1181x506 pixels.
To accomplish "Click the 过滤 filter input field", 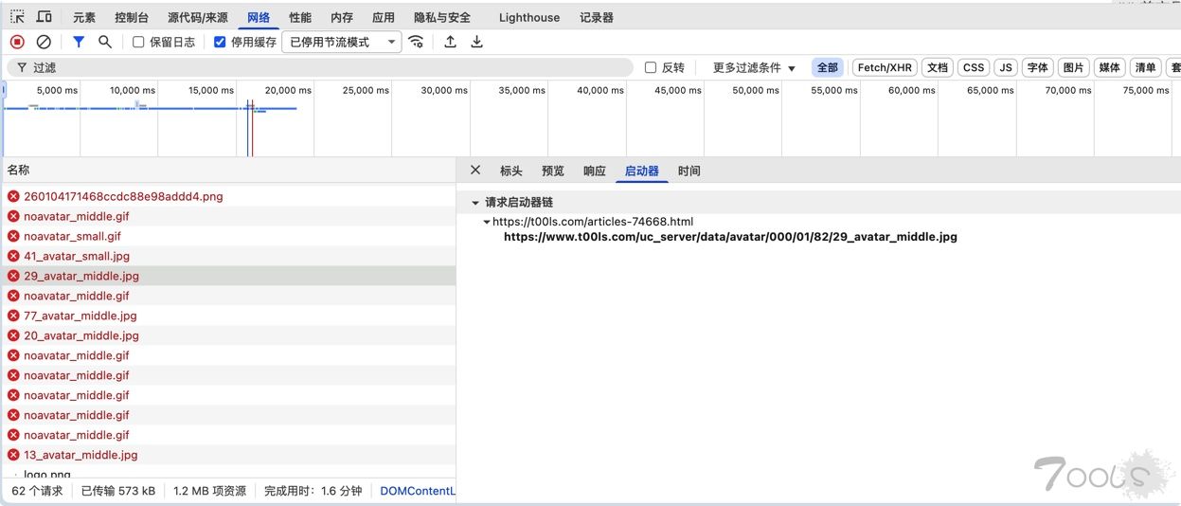I will (x=319, y=67).
